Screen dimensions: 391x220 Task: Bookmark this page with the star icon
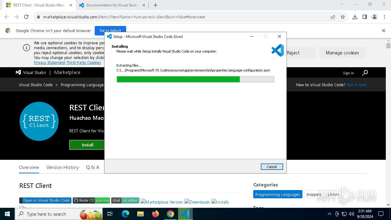pyautogui.click(x=343, y=17)
